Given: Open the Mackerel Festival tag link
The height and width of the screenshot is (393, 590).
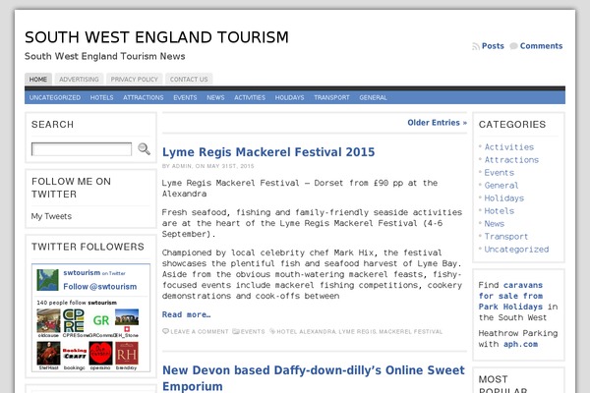Looking at the screenshot, I should (x=411, y=332).
